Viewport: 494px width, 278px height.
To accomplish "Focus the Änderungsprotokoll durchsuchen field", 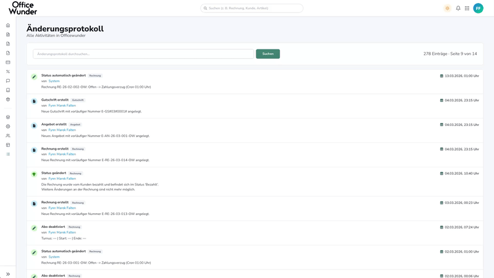I will pyautogui.click(x=143, y=54).
